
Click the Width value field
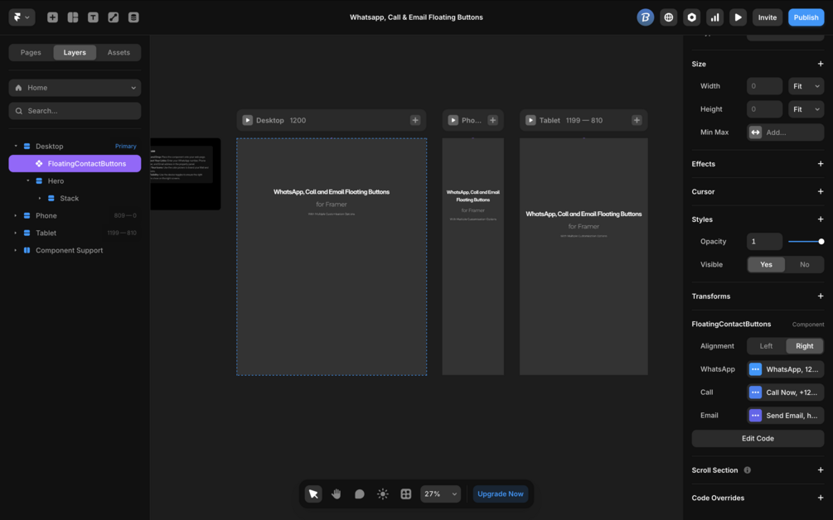[764, 86]
